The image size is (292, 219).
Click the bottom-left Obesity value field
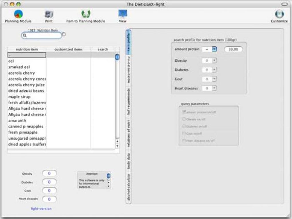pos(49,173)
